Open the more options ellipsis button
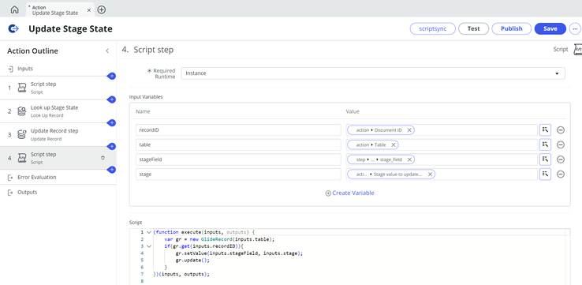This screenshot has width=582, height=285. click(x=575, y=28)
